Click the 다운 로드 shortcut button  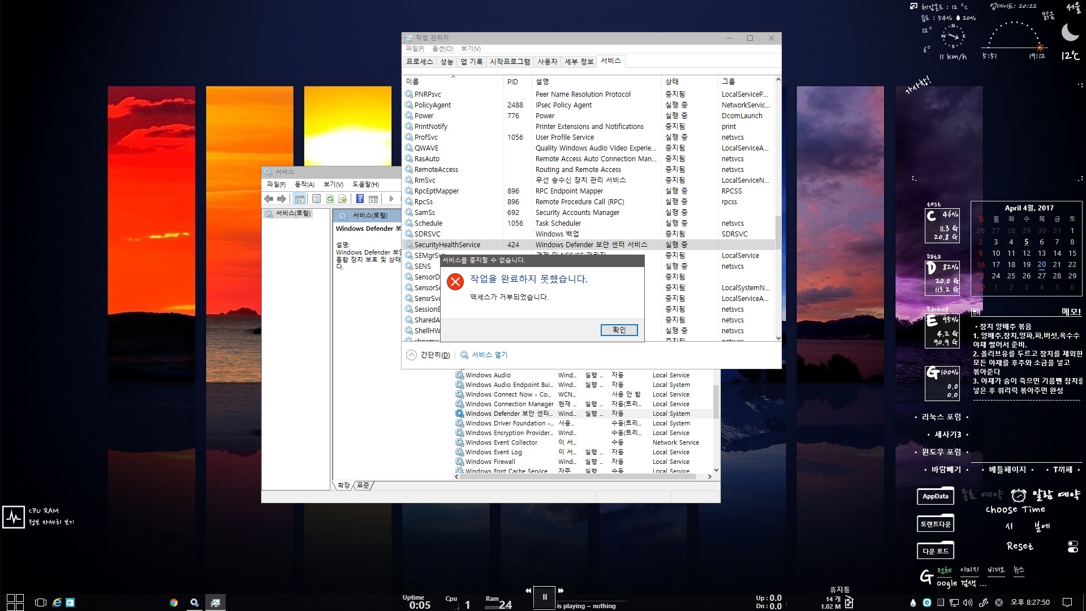(x=936, y=551)
